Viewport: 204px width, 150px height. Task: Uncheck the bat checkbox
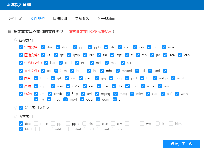[x=46, y=63]
